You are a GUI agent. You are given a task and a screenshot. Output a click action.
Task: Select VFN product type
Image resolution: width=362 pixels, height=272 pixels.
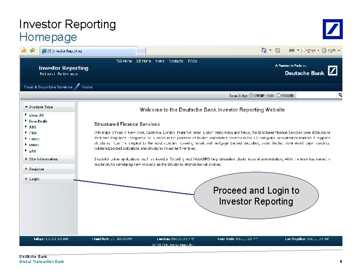(32, 151)
